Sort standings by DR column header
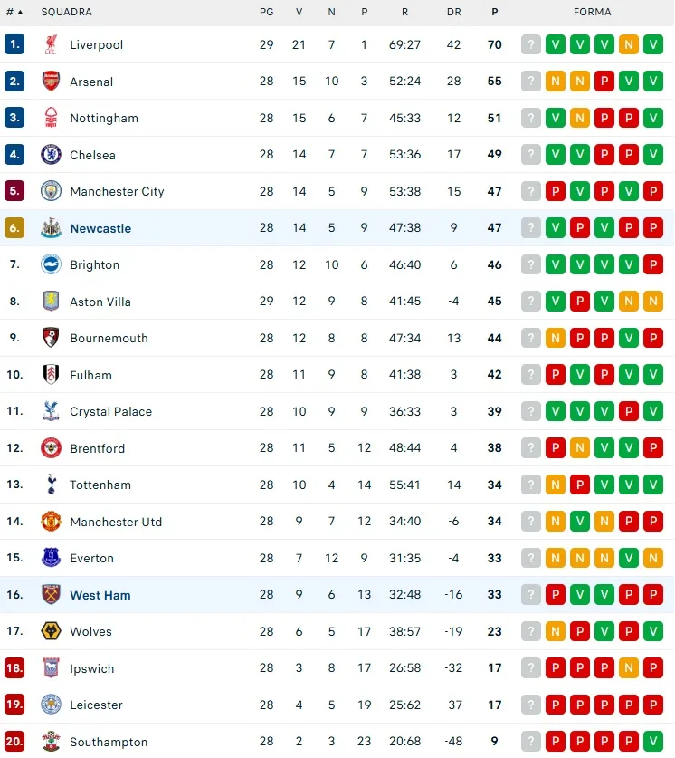The width and height of the screenshot is (675, 758). 454,13
